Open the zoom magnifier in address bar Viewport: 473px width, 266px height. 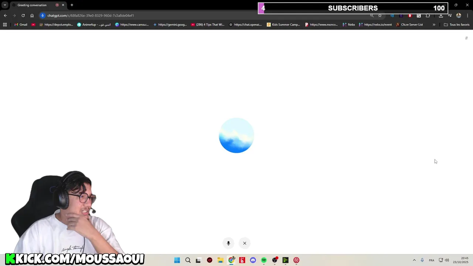coord(372,16)
